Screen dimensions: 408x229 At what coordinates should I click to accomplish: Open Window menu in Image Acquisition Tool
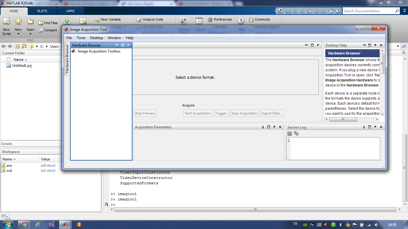pos(114,38)
